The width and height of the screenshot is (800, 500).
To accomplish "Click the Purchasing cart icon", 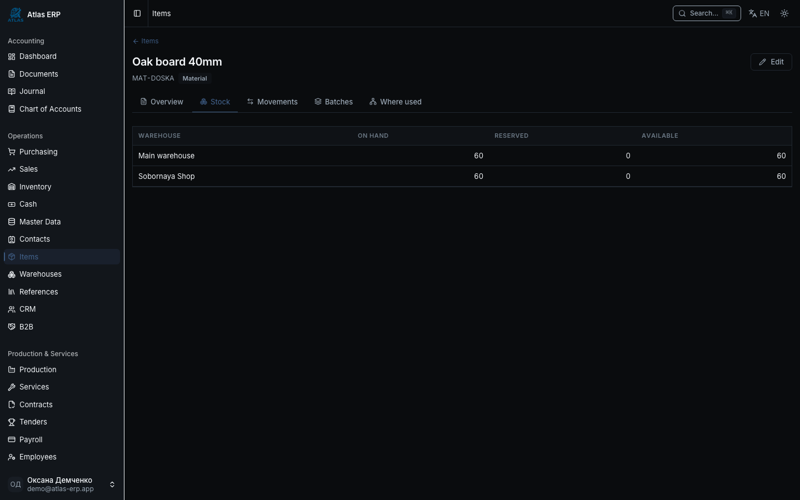I will [x=12, y=152].
